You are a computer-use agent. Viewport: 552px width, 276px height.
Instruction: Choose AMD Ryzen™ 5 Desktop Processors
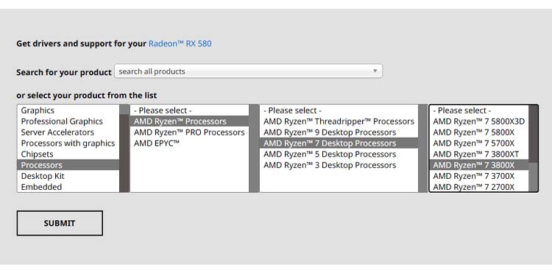339,155
